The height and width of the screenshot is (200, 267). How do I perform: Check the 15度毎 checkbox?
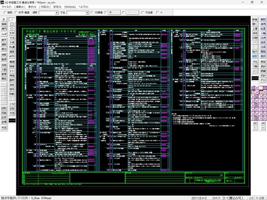point(92,13)
